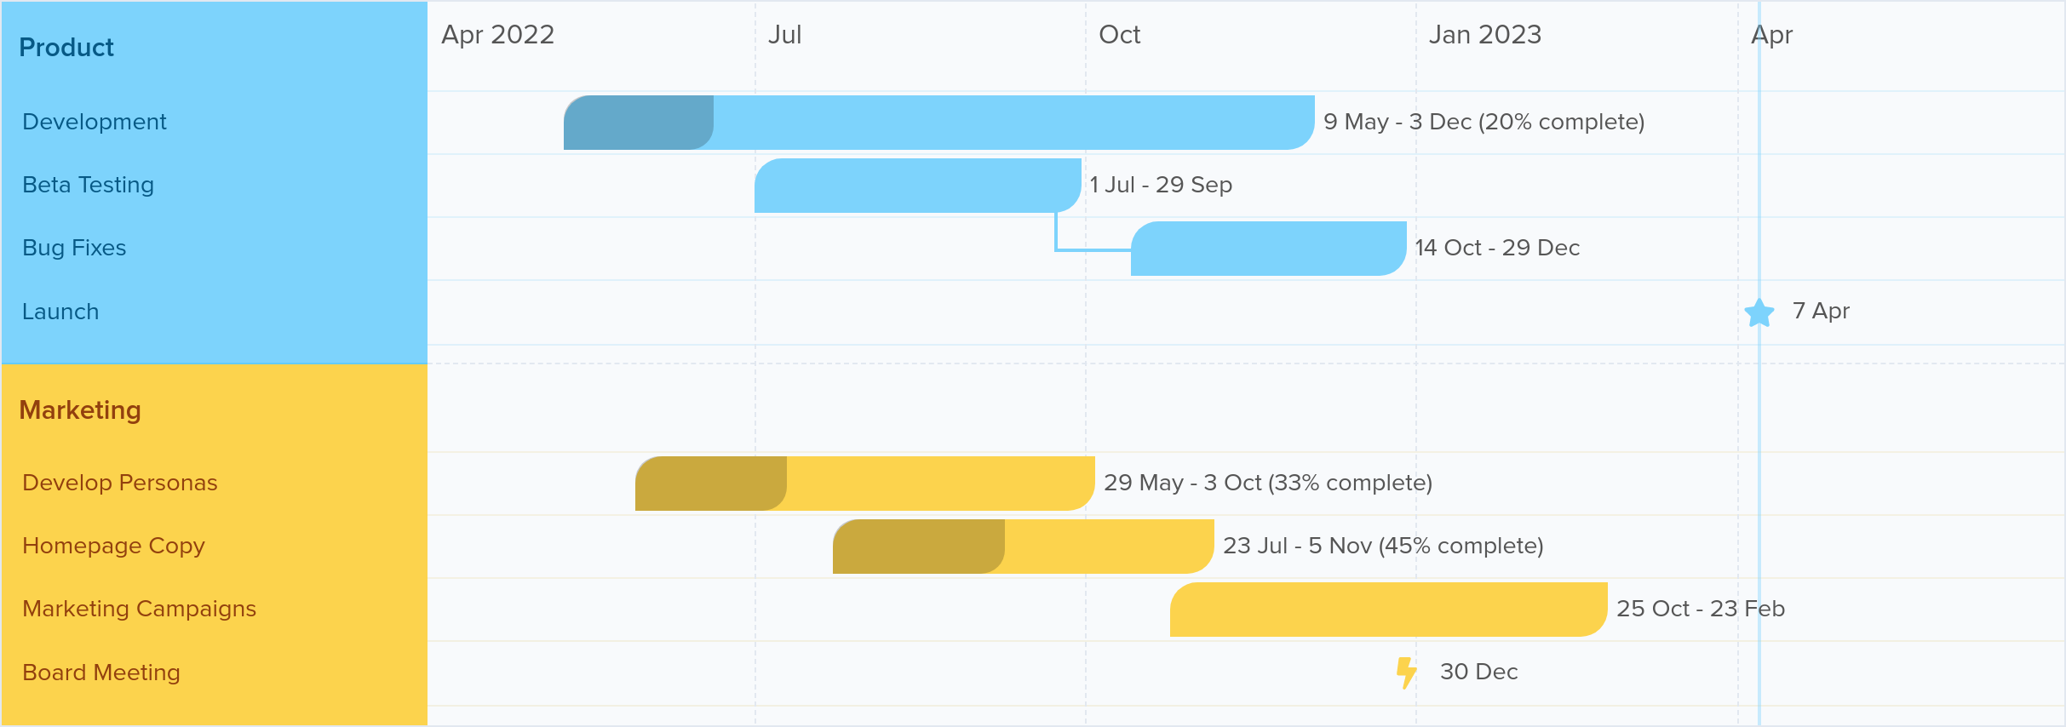Click the Jan 2023 timeline header
Viewport: 2066px width, 727px height.
[x=1485, y=35]
